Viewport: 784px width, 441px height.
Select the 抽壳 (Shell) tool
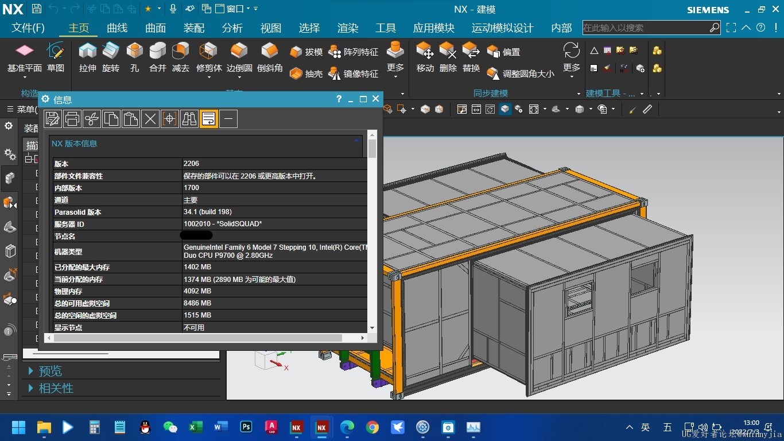306,73
